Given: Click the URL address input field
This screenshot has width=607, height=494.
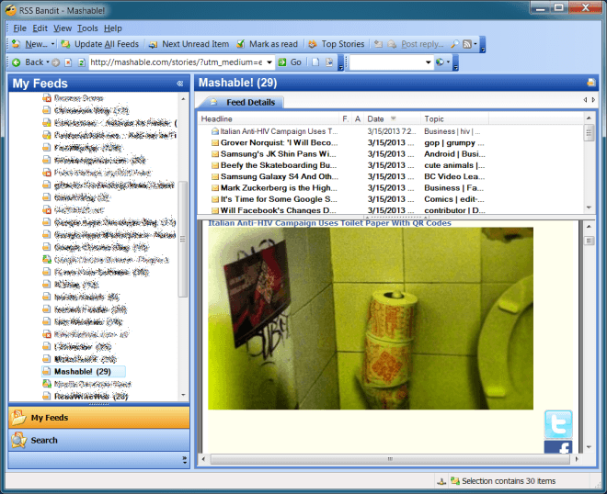Looking at the screenshot, I should [x=177, y=62].
